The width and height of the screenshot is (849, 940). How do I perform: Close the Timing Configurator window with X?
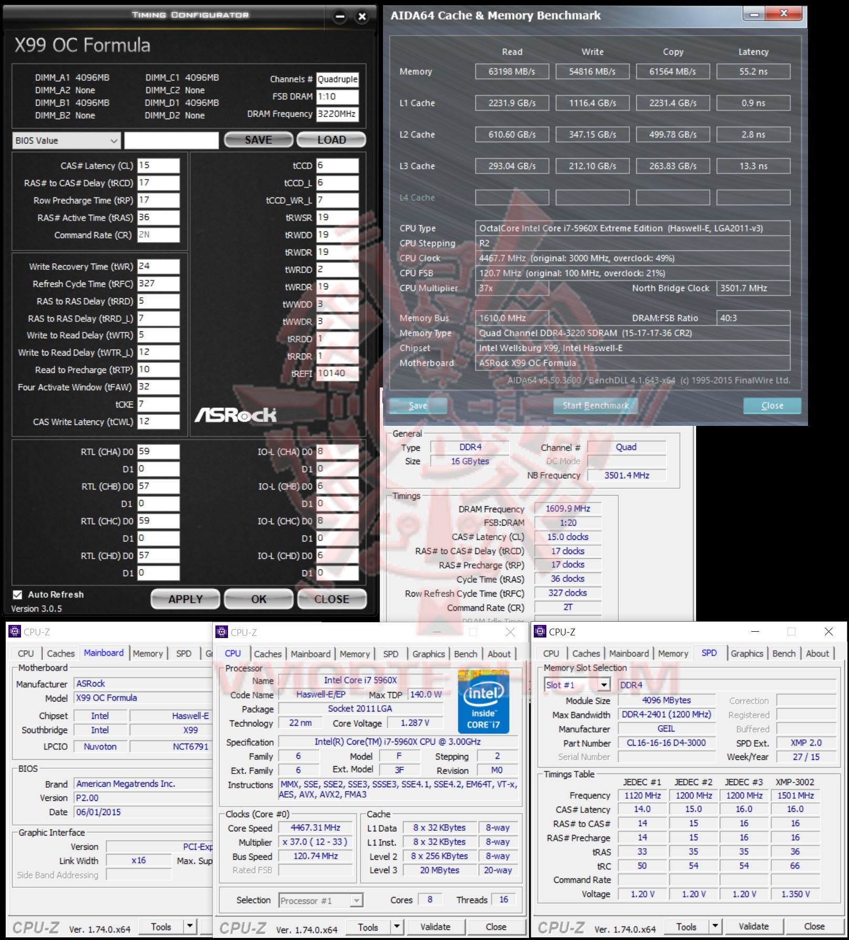pos(362,17)
